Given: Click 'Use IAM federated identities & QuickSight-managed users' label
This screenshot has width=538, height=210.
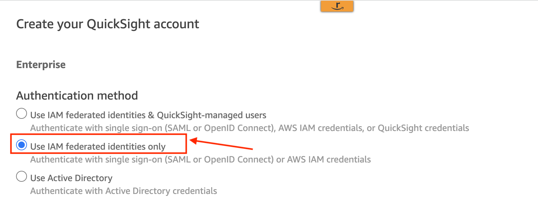Looking at the screenshot, I should pos(148,115).
